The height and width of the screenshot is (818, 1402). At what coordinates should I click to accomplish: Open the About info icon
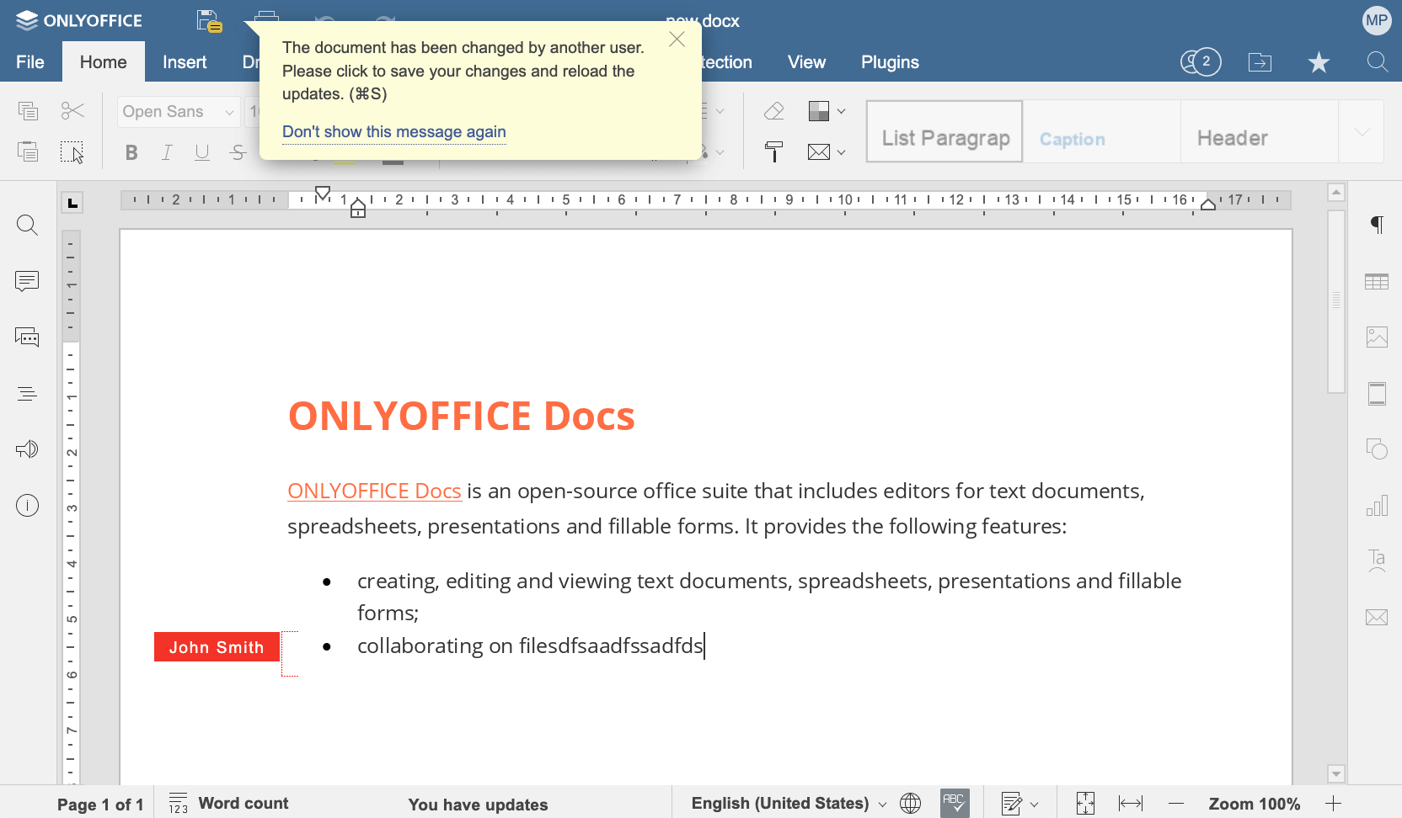point(27,506)
